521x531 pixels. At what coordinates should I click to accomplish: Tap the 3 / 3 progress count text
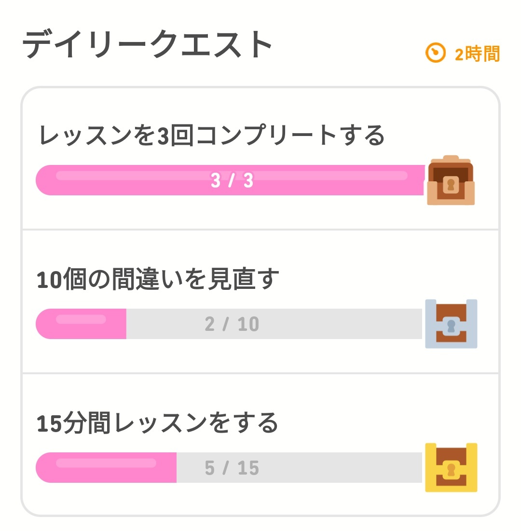[232, 181]
